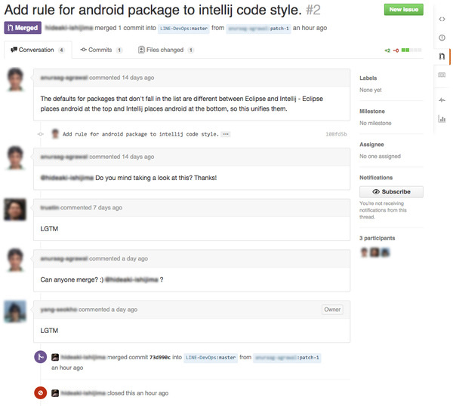453x406 pixels.
Task: Select the Conversation tab
Action: click(38, 50)
